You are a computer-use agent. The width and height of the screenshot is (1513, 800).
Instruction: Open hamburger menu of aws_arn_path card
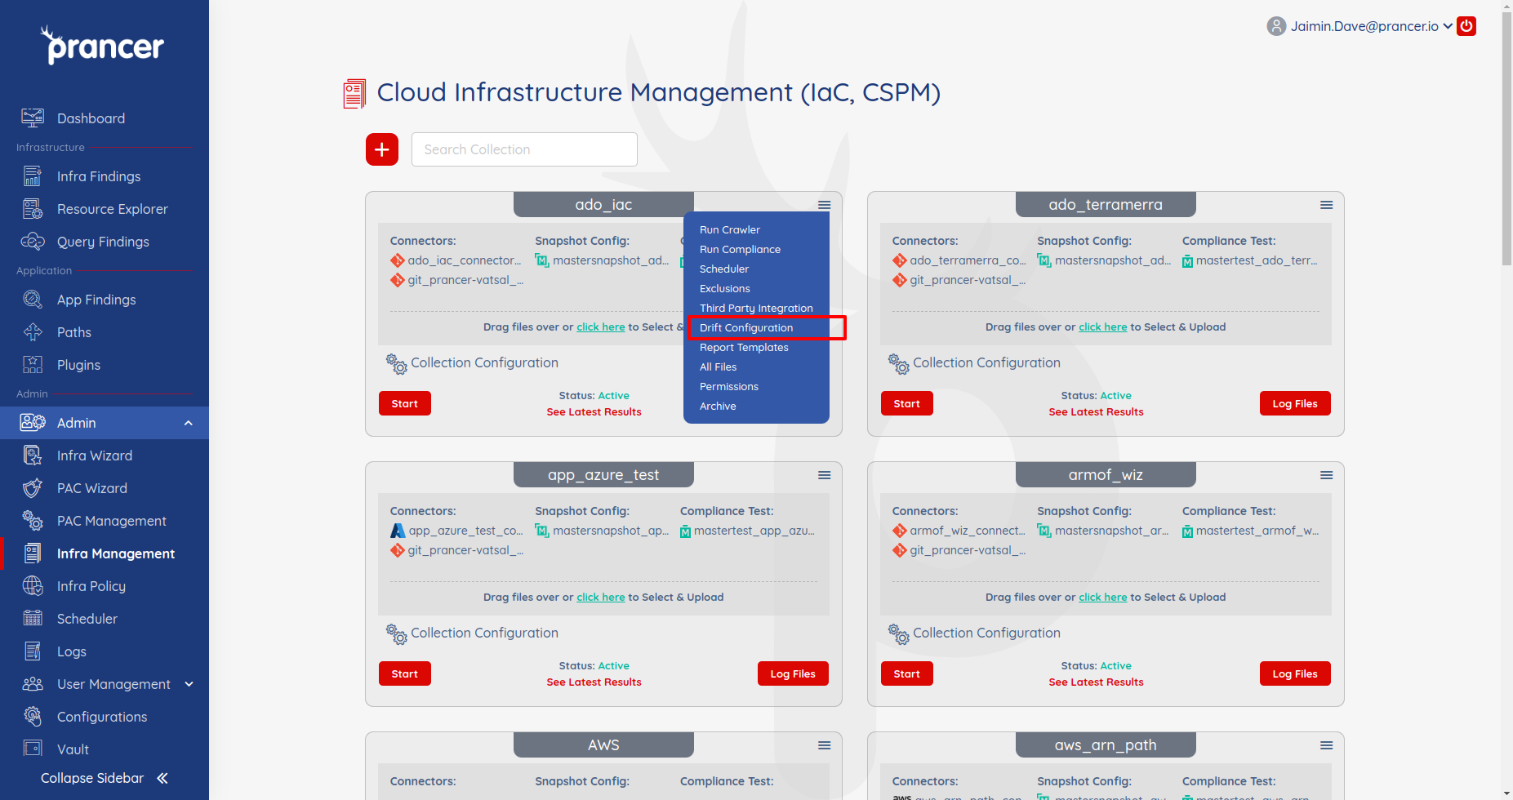[1327, 745]
